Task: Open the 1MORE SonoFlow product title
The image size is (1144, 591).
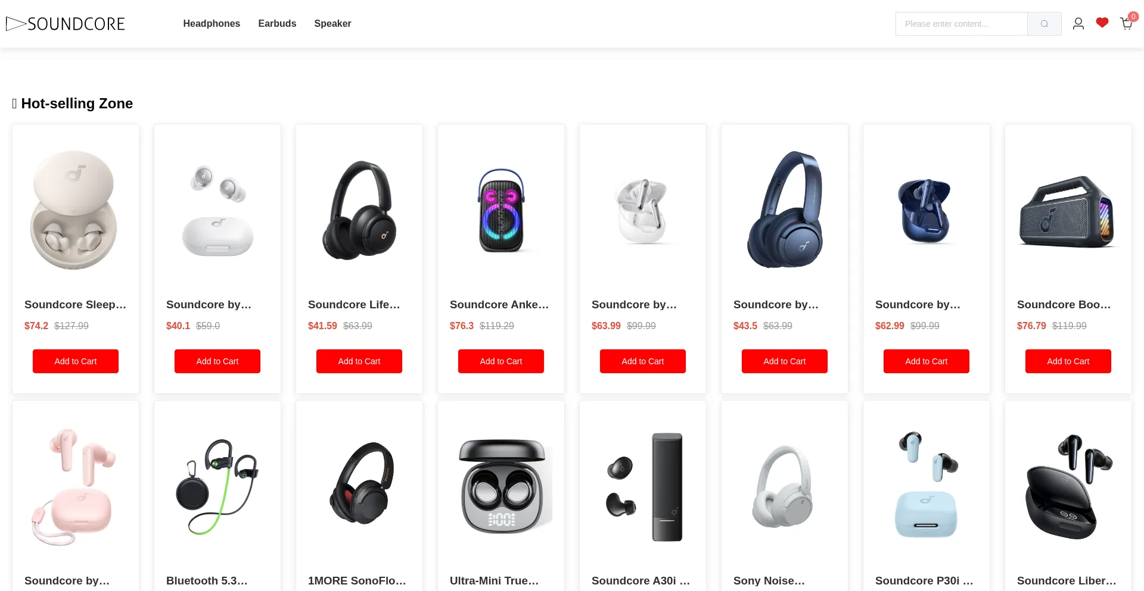Action: click(357, 580)
